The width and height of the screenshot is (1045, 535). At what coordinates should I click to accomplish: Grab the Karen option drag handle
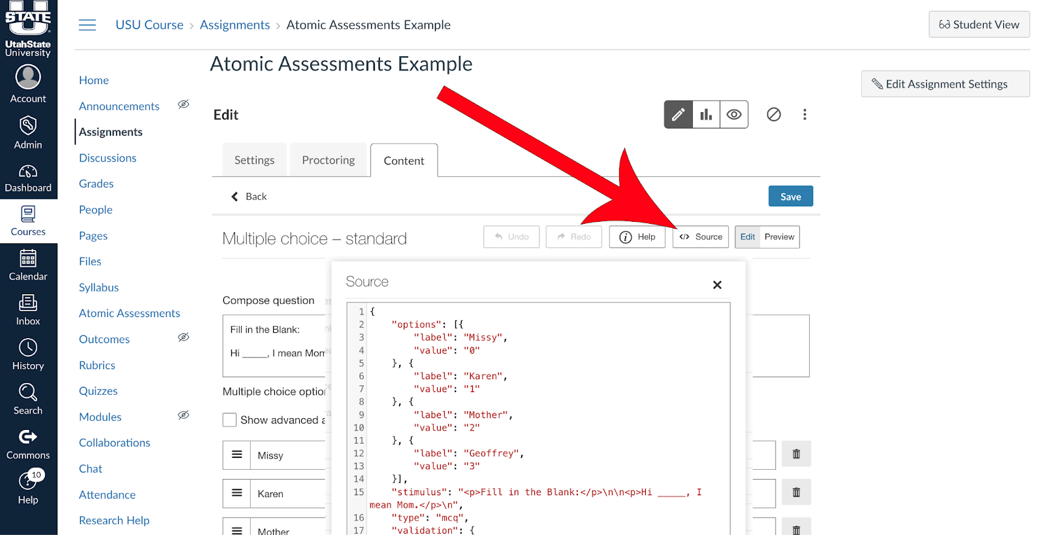237,493
